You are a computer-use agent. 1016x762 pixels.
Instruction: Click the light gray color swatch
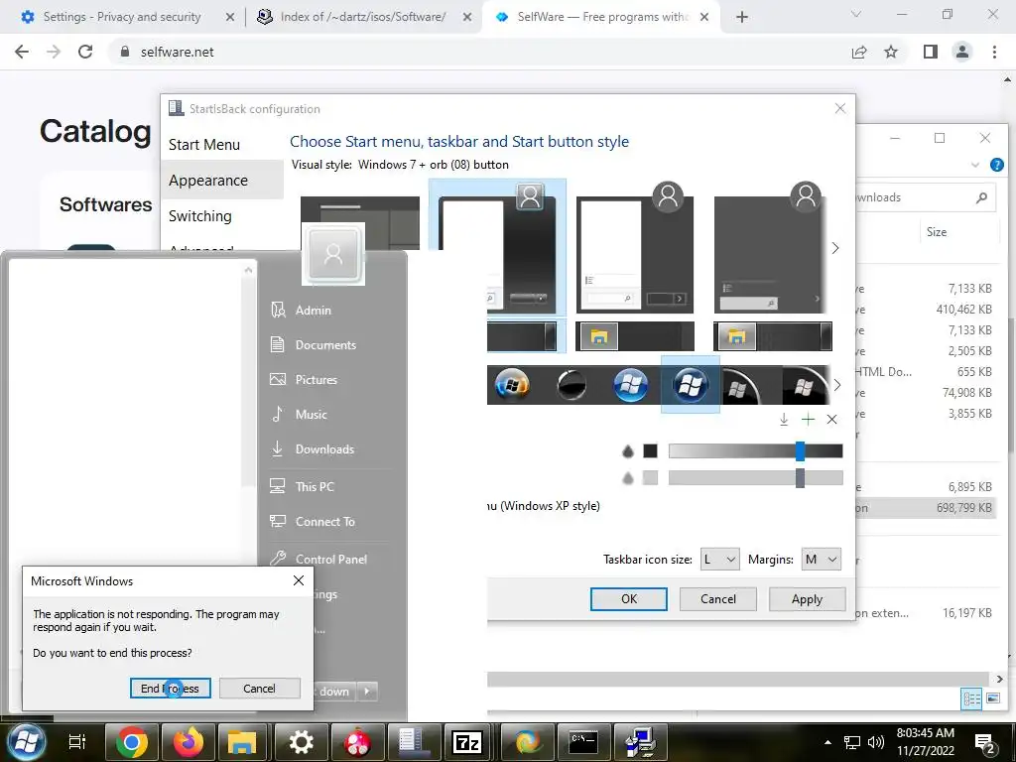click(x=650, y=478)
